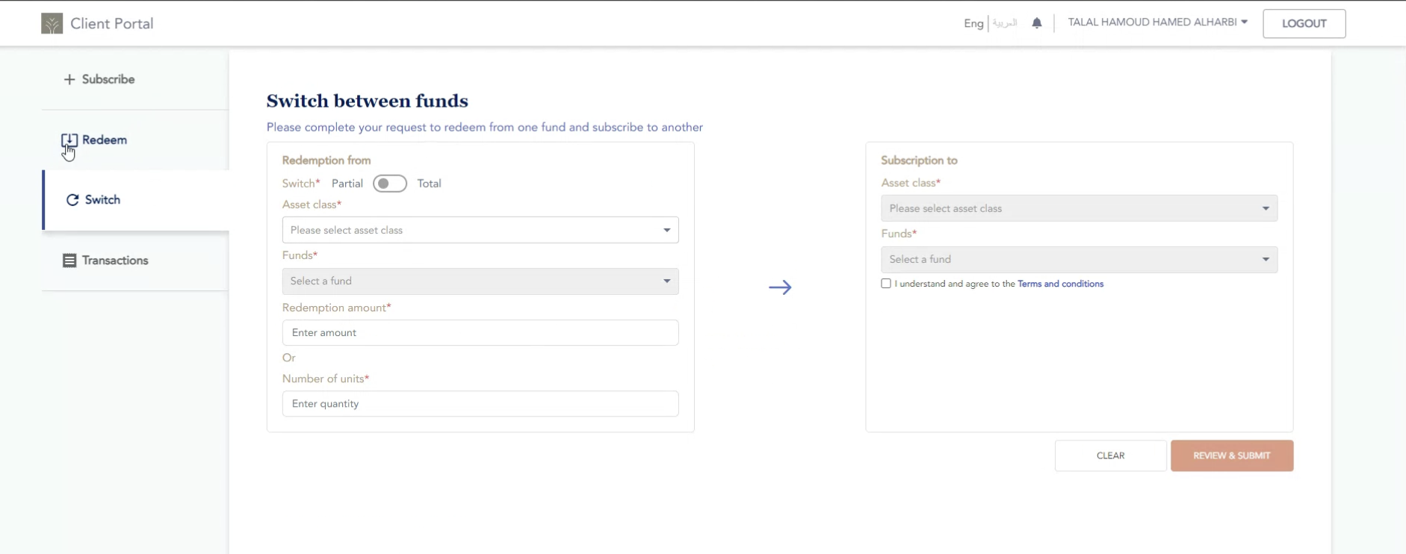Expand Subscription asset class dropdown
The height and width of the screenshot is (554, 1406).
(x=1079, y=208)
